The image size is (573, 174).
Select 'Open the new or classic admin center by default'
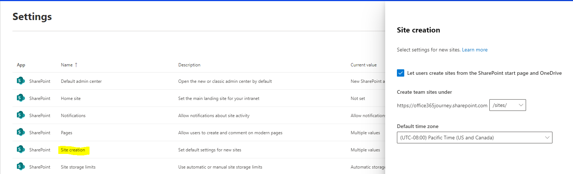tap(225, 81)
